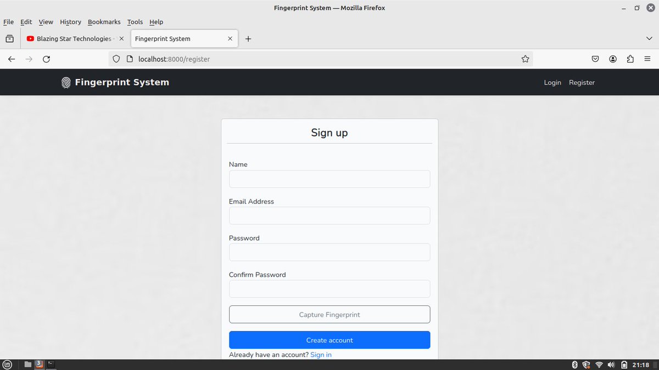Open the History menu

pyautogui.click(x=70, y=22)
